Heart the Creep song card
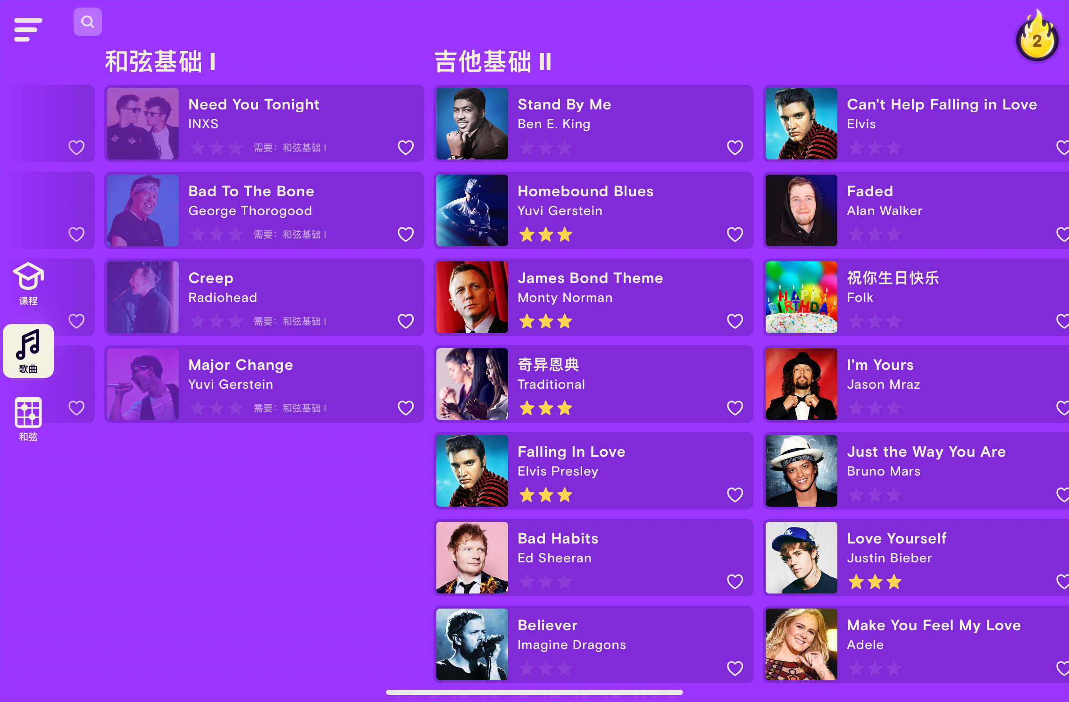1069x702 pixels. [406, 321]
